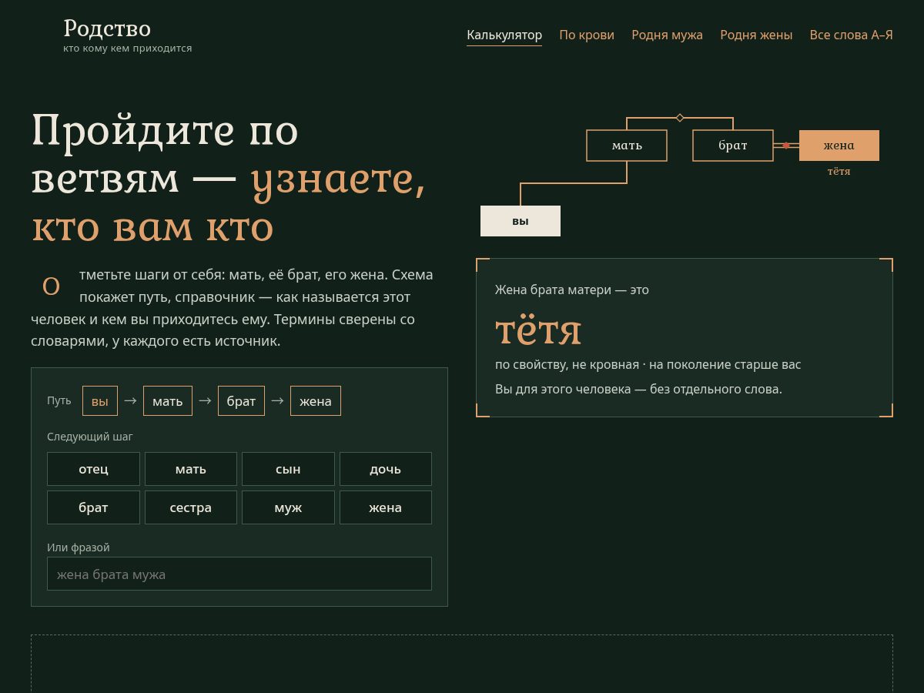The height and width of the screenshot is (693, 924).
Task: Focus the phrase input field
Action: 239,574
